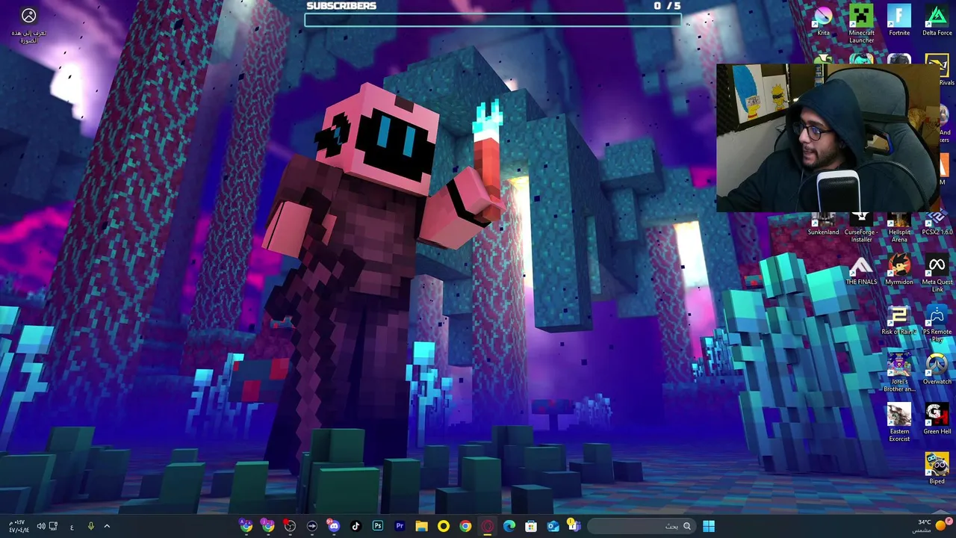Select the CurseForge Installer shortcut
The width and height of the screenshot is (956, 538).
[x=861, y=228]
